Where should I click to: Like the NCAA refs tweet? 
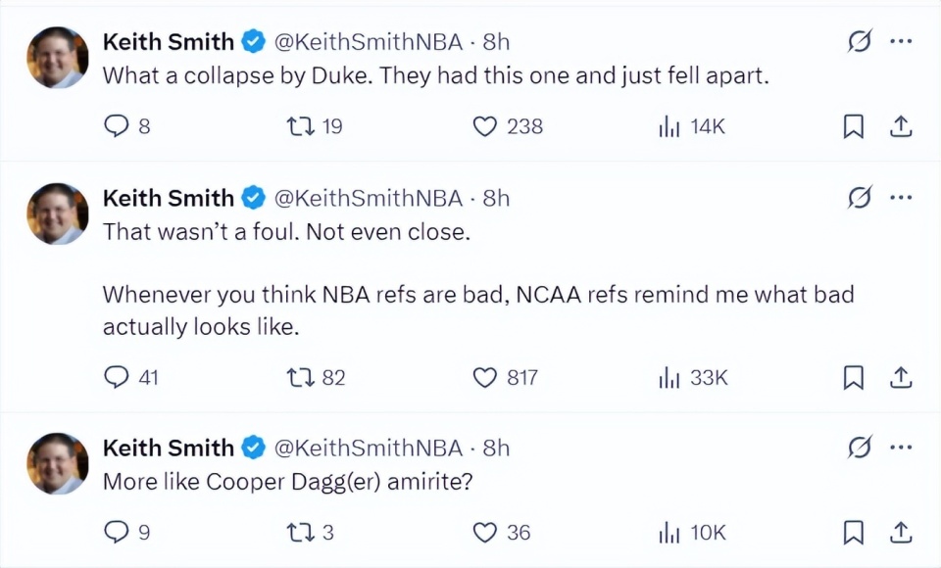[485, 377]
